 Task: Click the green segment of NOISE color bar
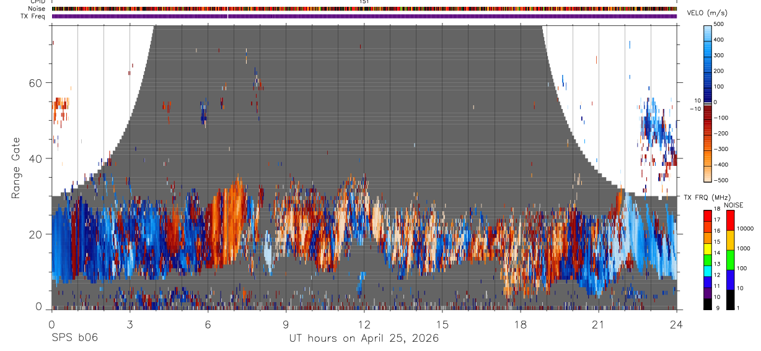pyautogui.click(x=730, y=260)
